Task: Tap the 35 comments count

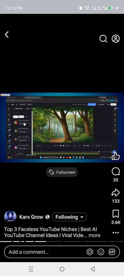Action: 116,180
